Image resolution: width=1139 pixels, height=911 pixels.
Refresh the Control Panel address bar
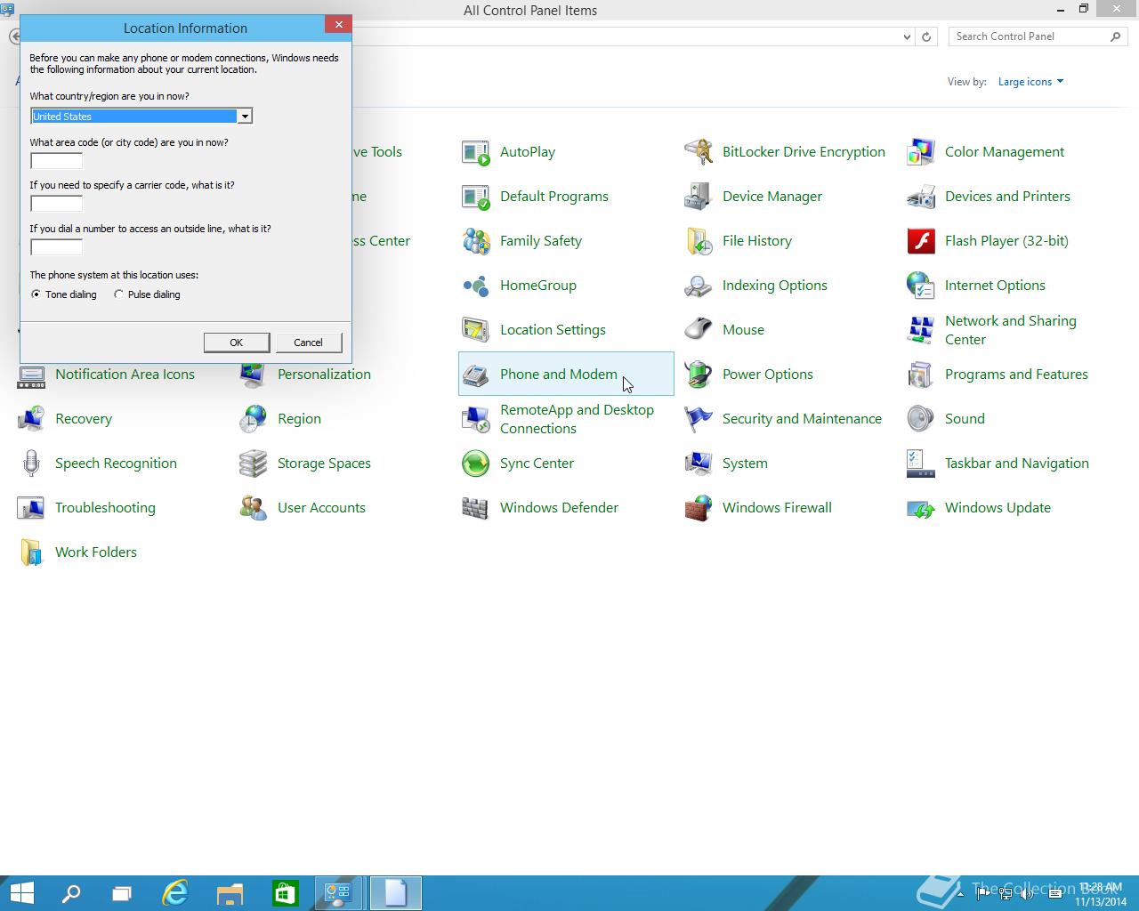(926, 36)
